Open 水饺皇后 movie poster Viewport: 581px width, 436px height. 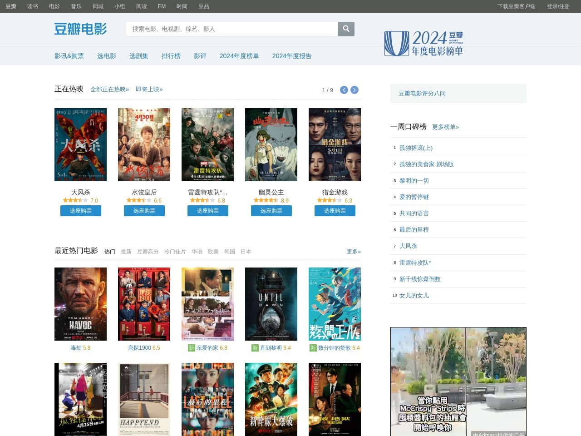pos(144,144)
